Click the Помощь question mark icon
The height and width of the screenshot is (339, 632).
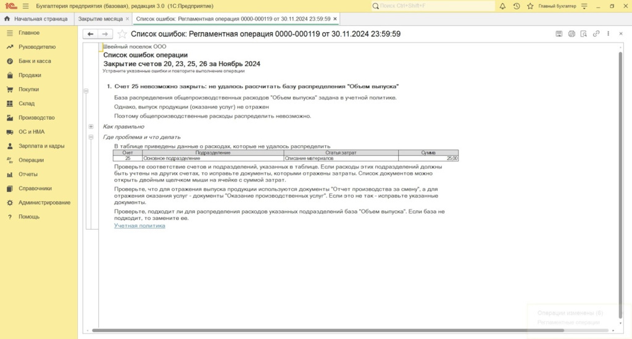(x=10, y=217)
